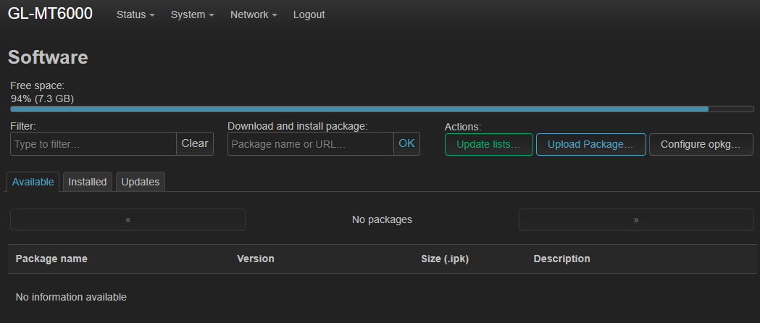Click the Size (.ipk) column header
Screen dimensions: 760x323
445,259
